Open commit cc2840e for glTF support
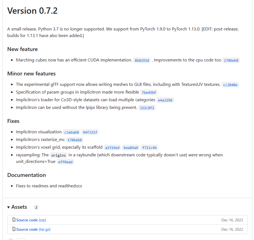Image resolution: width=254 pixels, height=240 pixels. pos(230,85)
